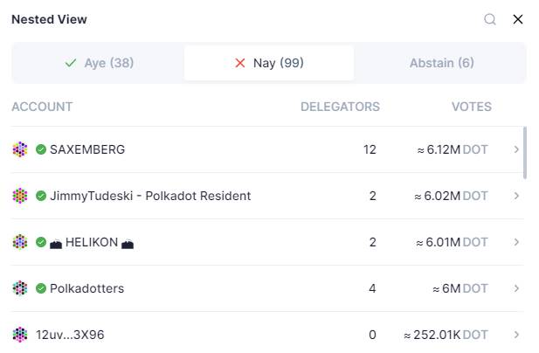Image resolution: width=539 pixels, height=353 pixels.
Task: Click SAXEMBERG's green verified badge
Action: 41,149
